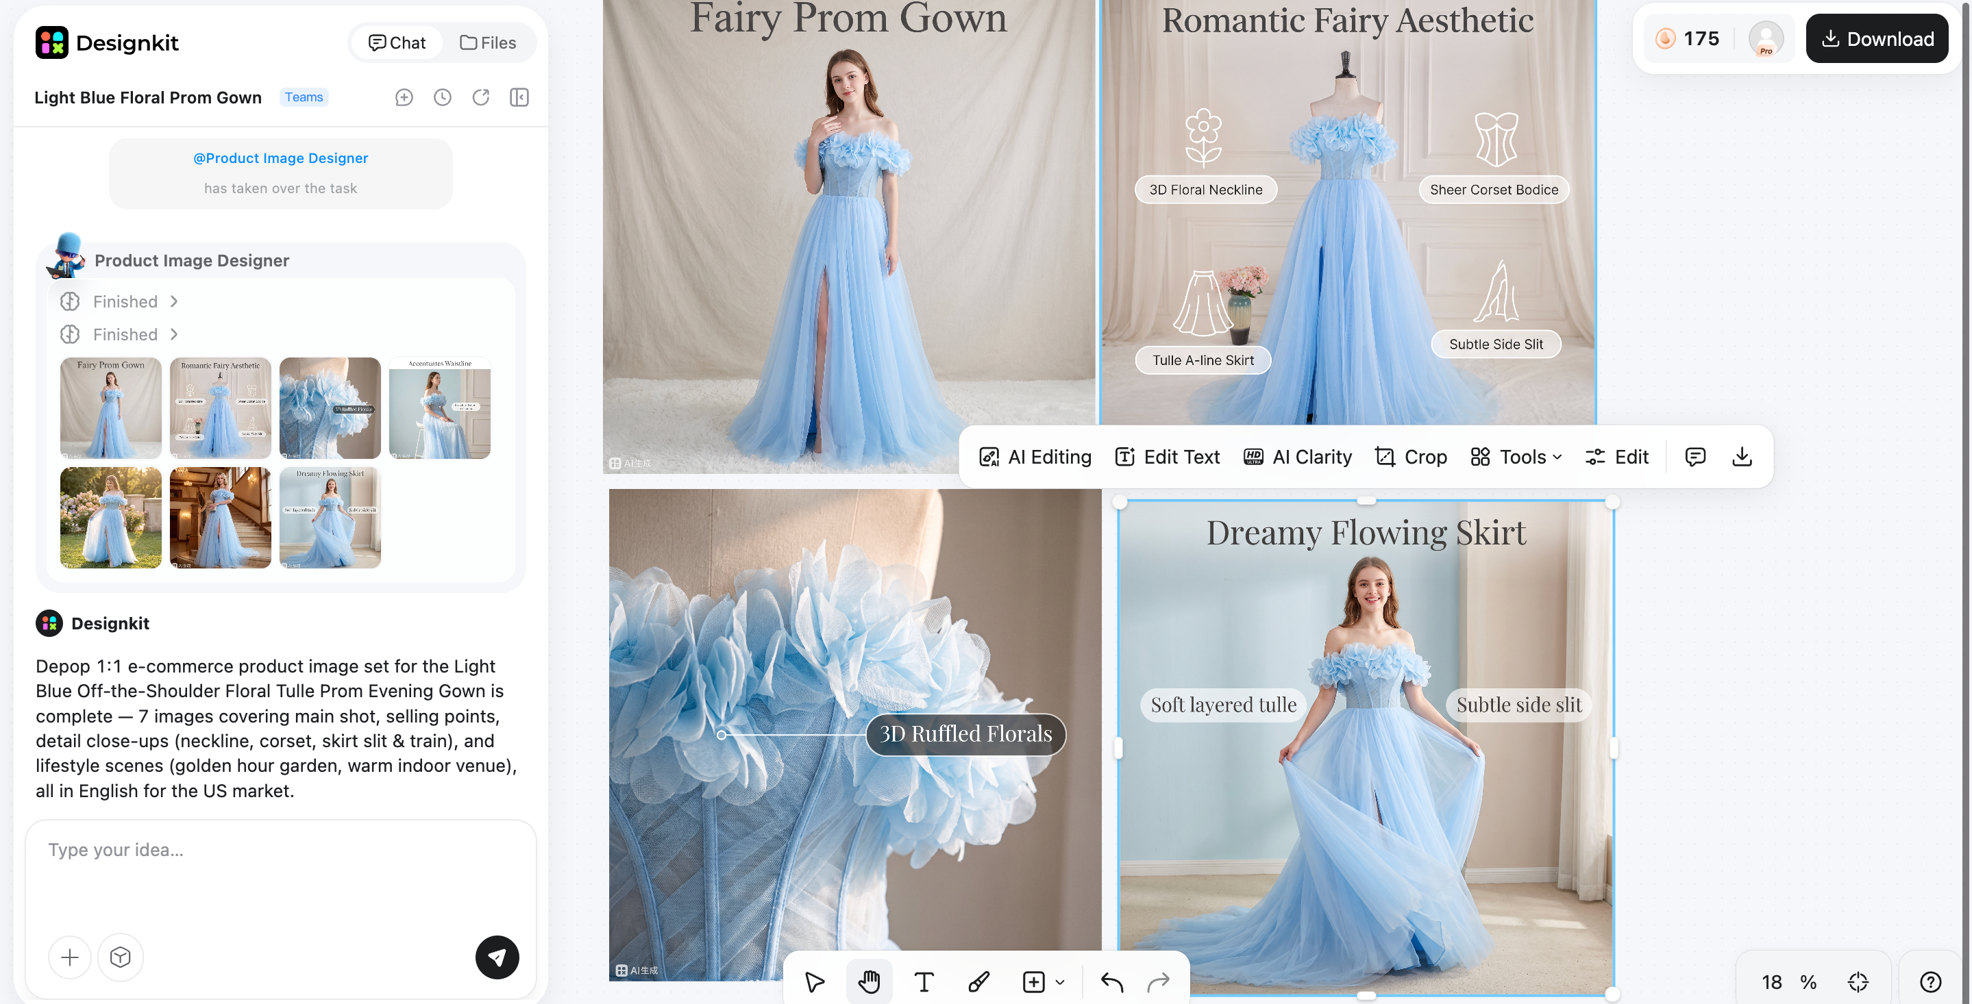Open help question mark icon
This screenshot has height=1004, width=1972.
1930,981
